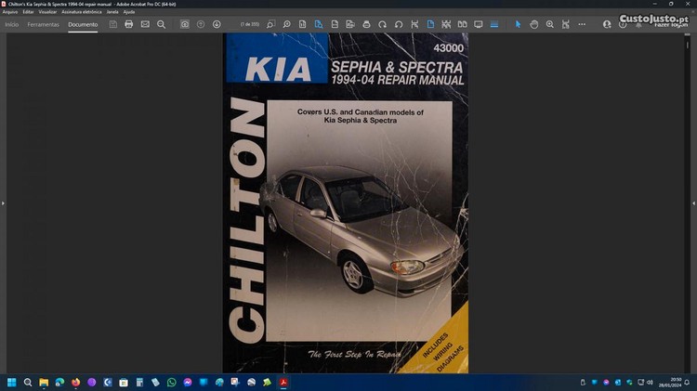The image size is (697, 391).
Task: Activate the Selection arrow tool
Action: coord(518,24)
